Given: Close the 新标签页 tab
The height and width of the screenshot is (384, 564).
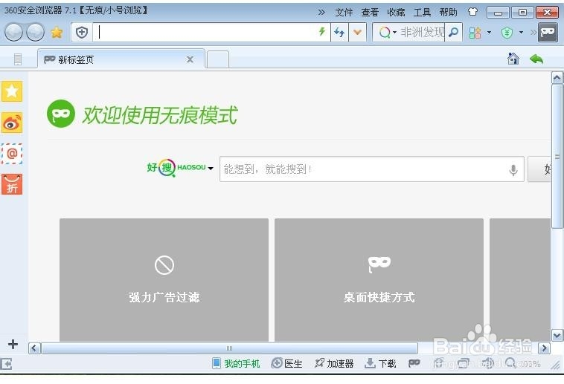Looking at the screenshot, I should coord(190,59).
